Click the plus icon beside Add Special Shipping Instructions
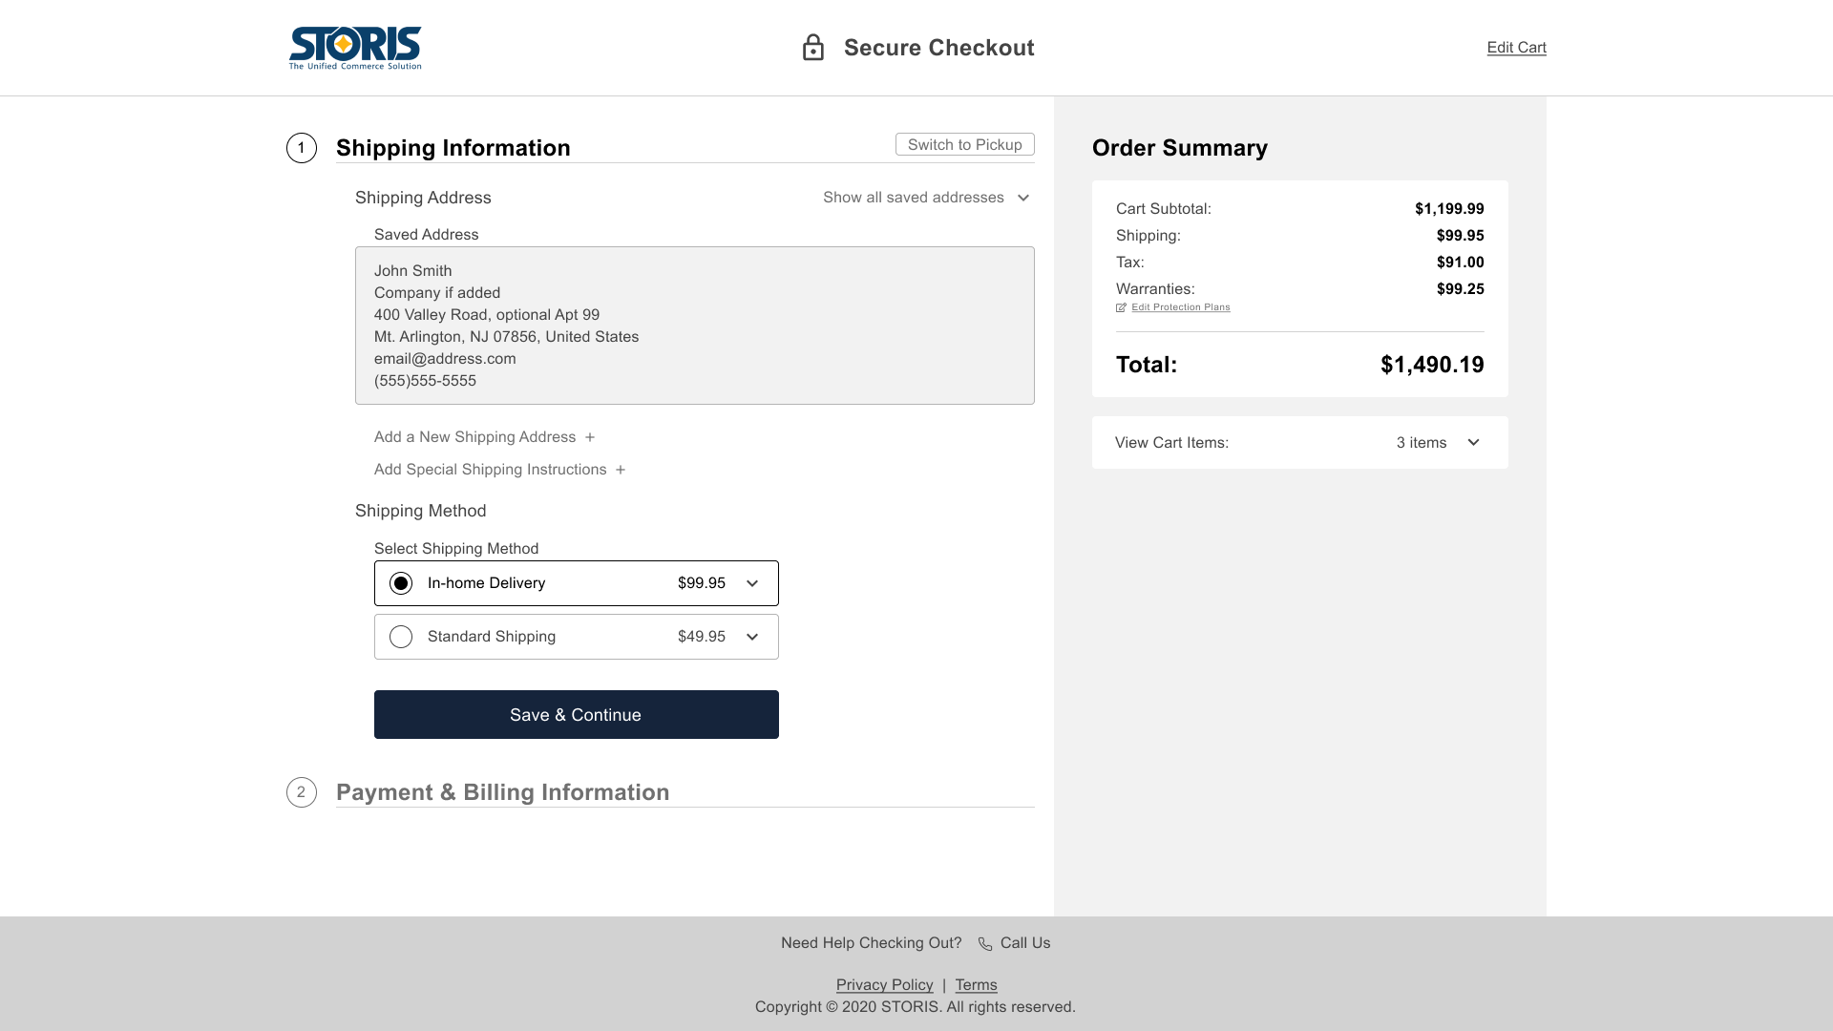 pos(621,470)
